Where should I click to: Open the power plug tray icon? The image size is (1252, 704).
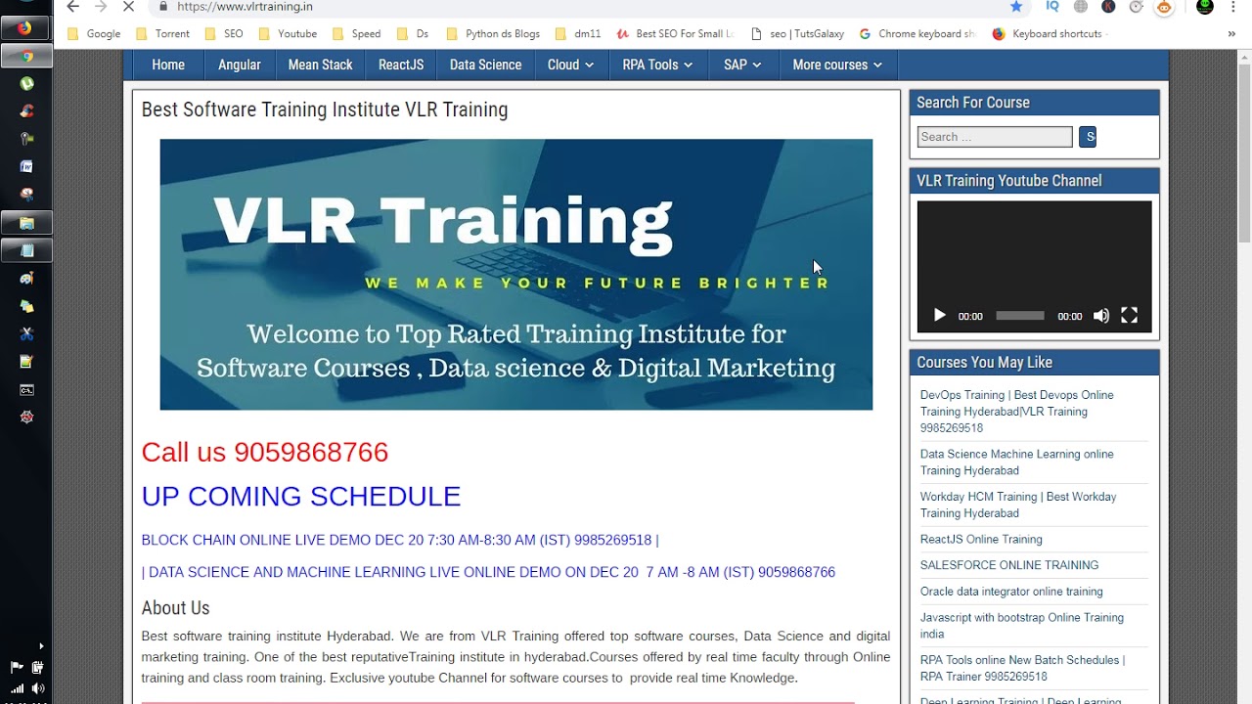coord(37,668)
